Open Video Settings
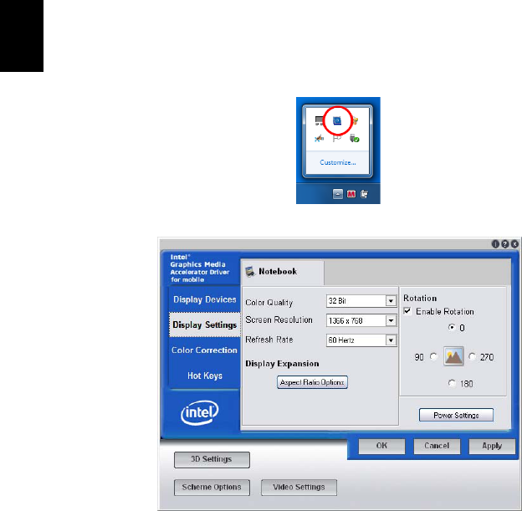Image resolution: width=522 pixels, height=511 pixels. tap(299, 488)
